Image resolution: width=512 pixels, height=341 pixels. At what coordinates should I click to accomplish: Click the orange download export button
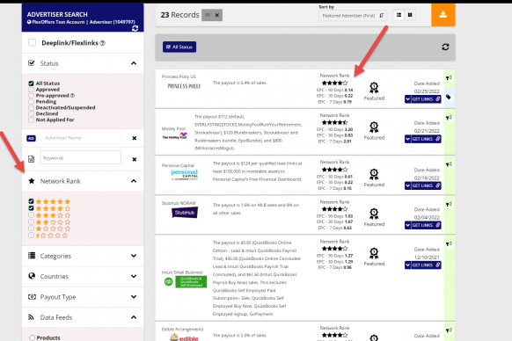coord(443,15)
